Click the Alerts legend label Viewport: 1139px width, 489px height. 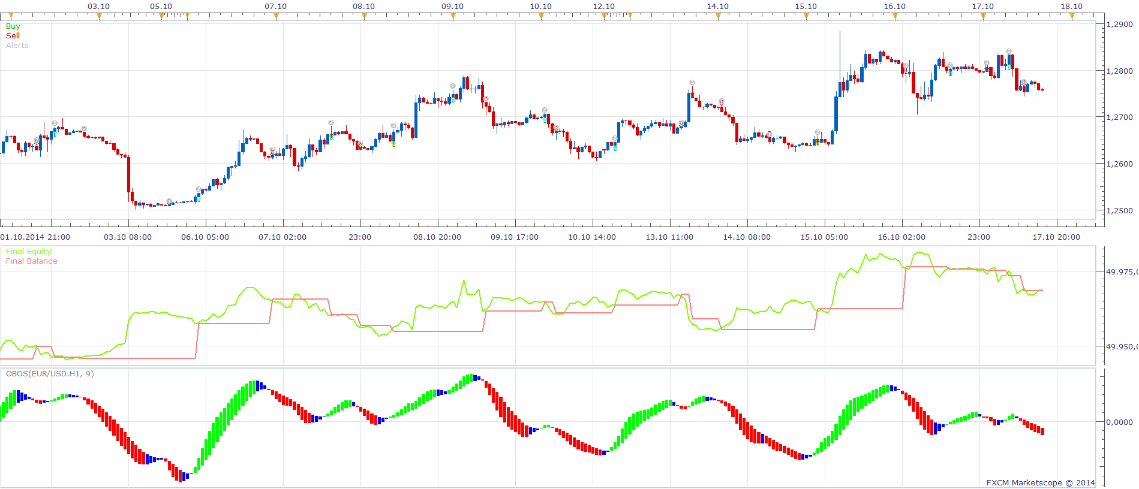coord(17,46)
